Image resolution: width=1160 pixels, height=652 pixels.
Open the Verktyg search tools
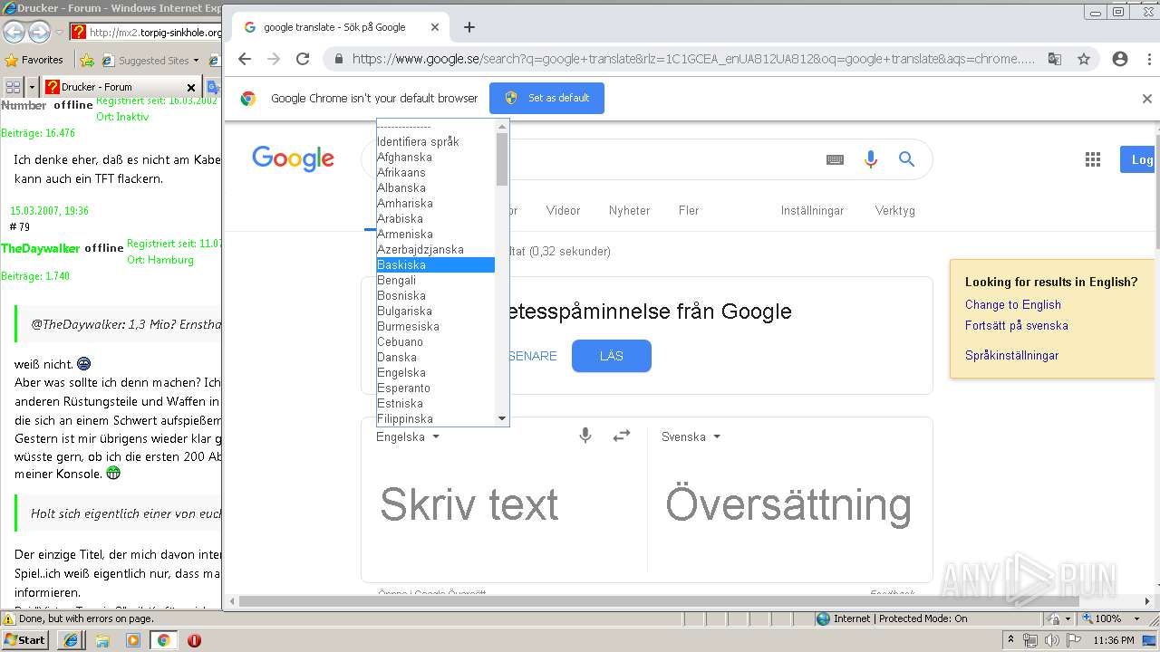pos(894,210)
